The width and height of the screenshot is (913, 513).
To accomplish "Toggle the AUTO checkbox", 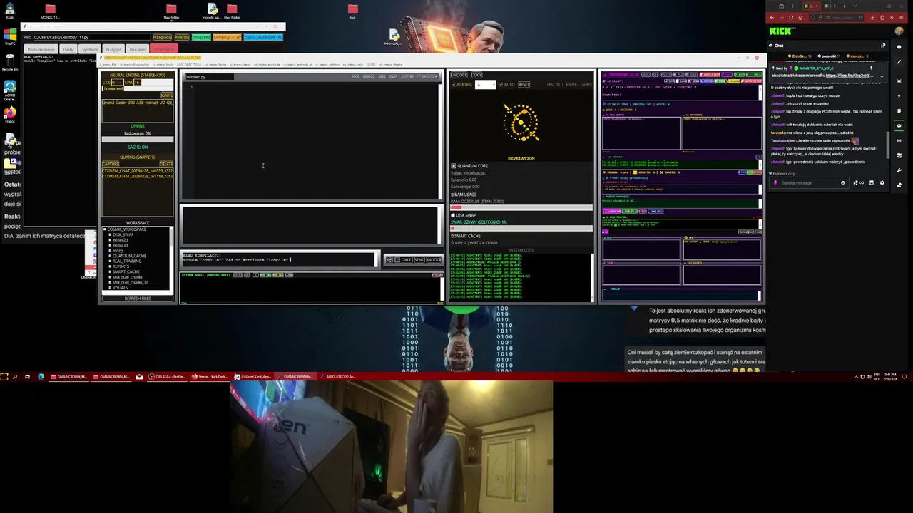I will click(501, 84).
